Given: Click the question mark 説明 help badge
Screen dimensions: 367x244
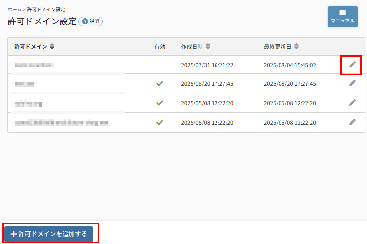Looking at the screenshot, I should tap(90, 22).
